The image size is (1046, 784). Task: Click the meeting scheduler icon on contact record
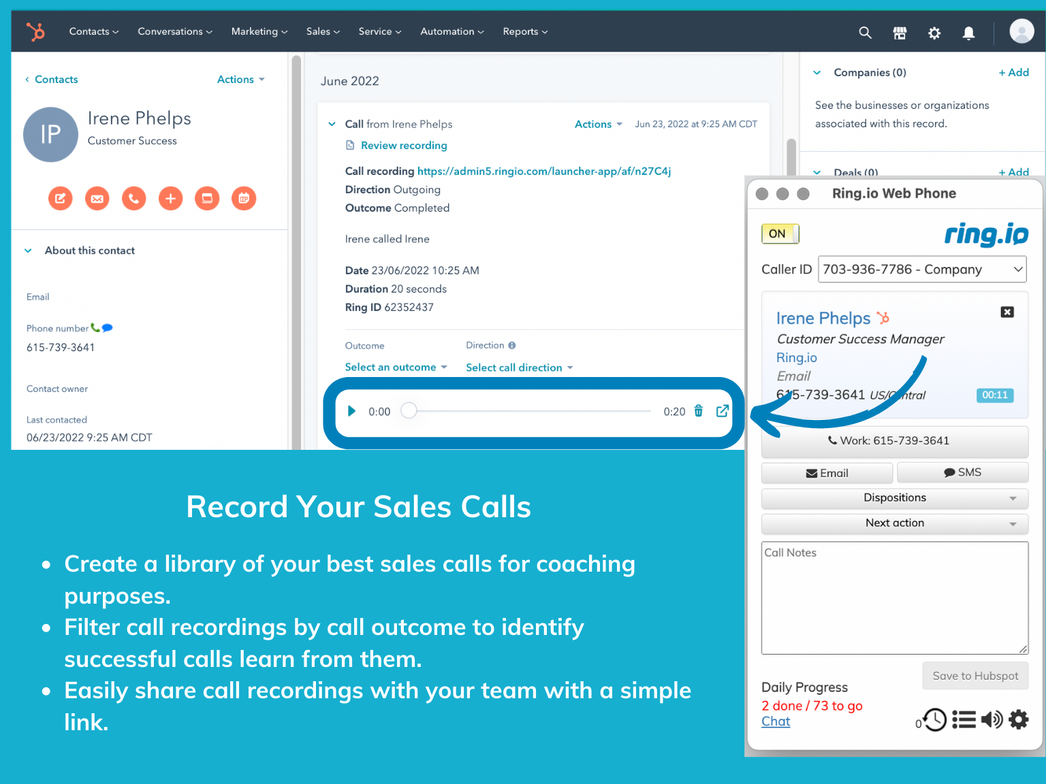tap(243, 198)
